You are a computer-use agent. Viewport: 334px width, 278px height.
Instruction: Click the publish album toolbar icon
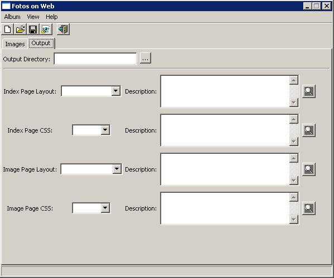(x=46, y=30)
